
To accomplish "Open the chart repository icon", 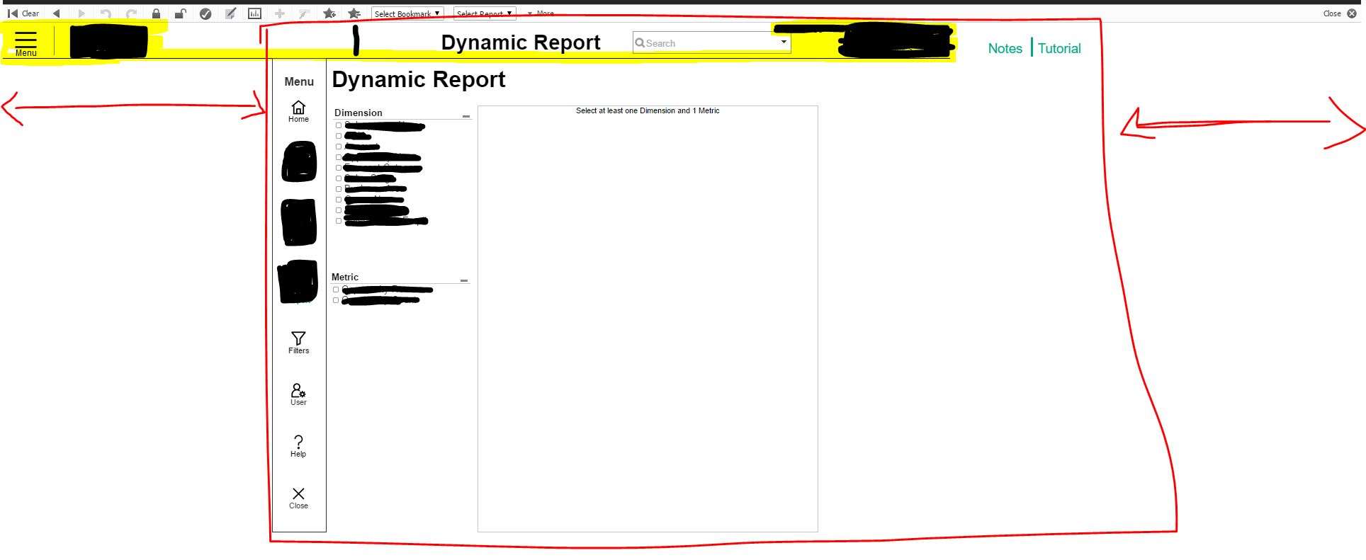I will click(255, 13).
